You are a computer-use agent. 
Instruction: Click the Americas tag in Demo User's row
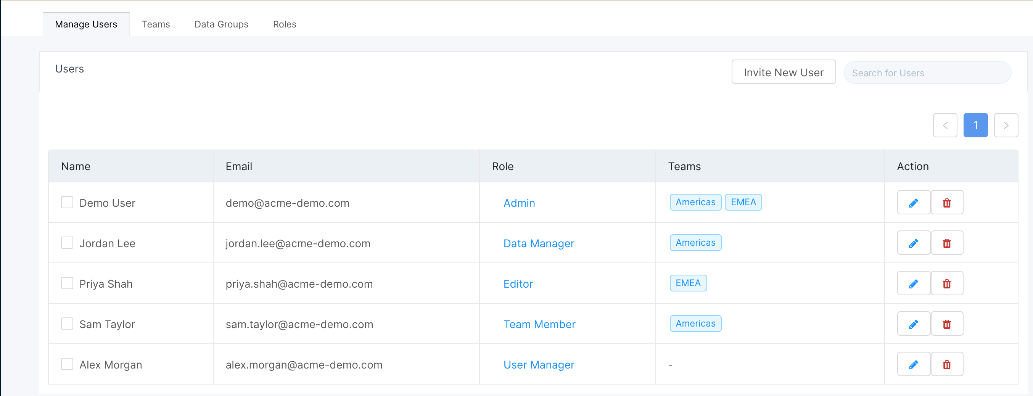pos(696,202)
